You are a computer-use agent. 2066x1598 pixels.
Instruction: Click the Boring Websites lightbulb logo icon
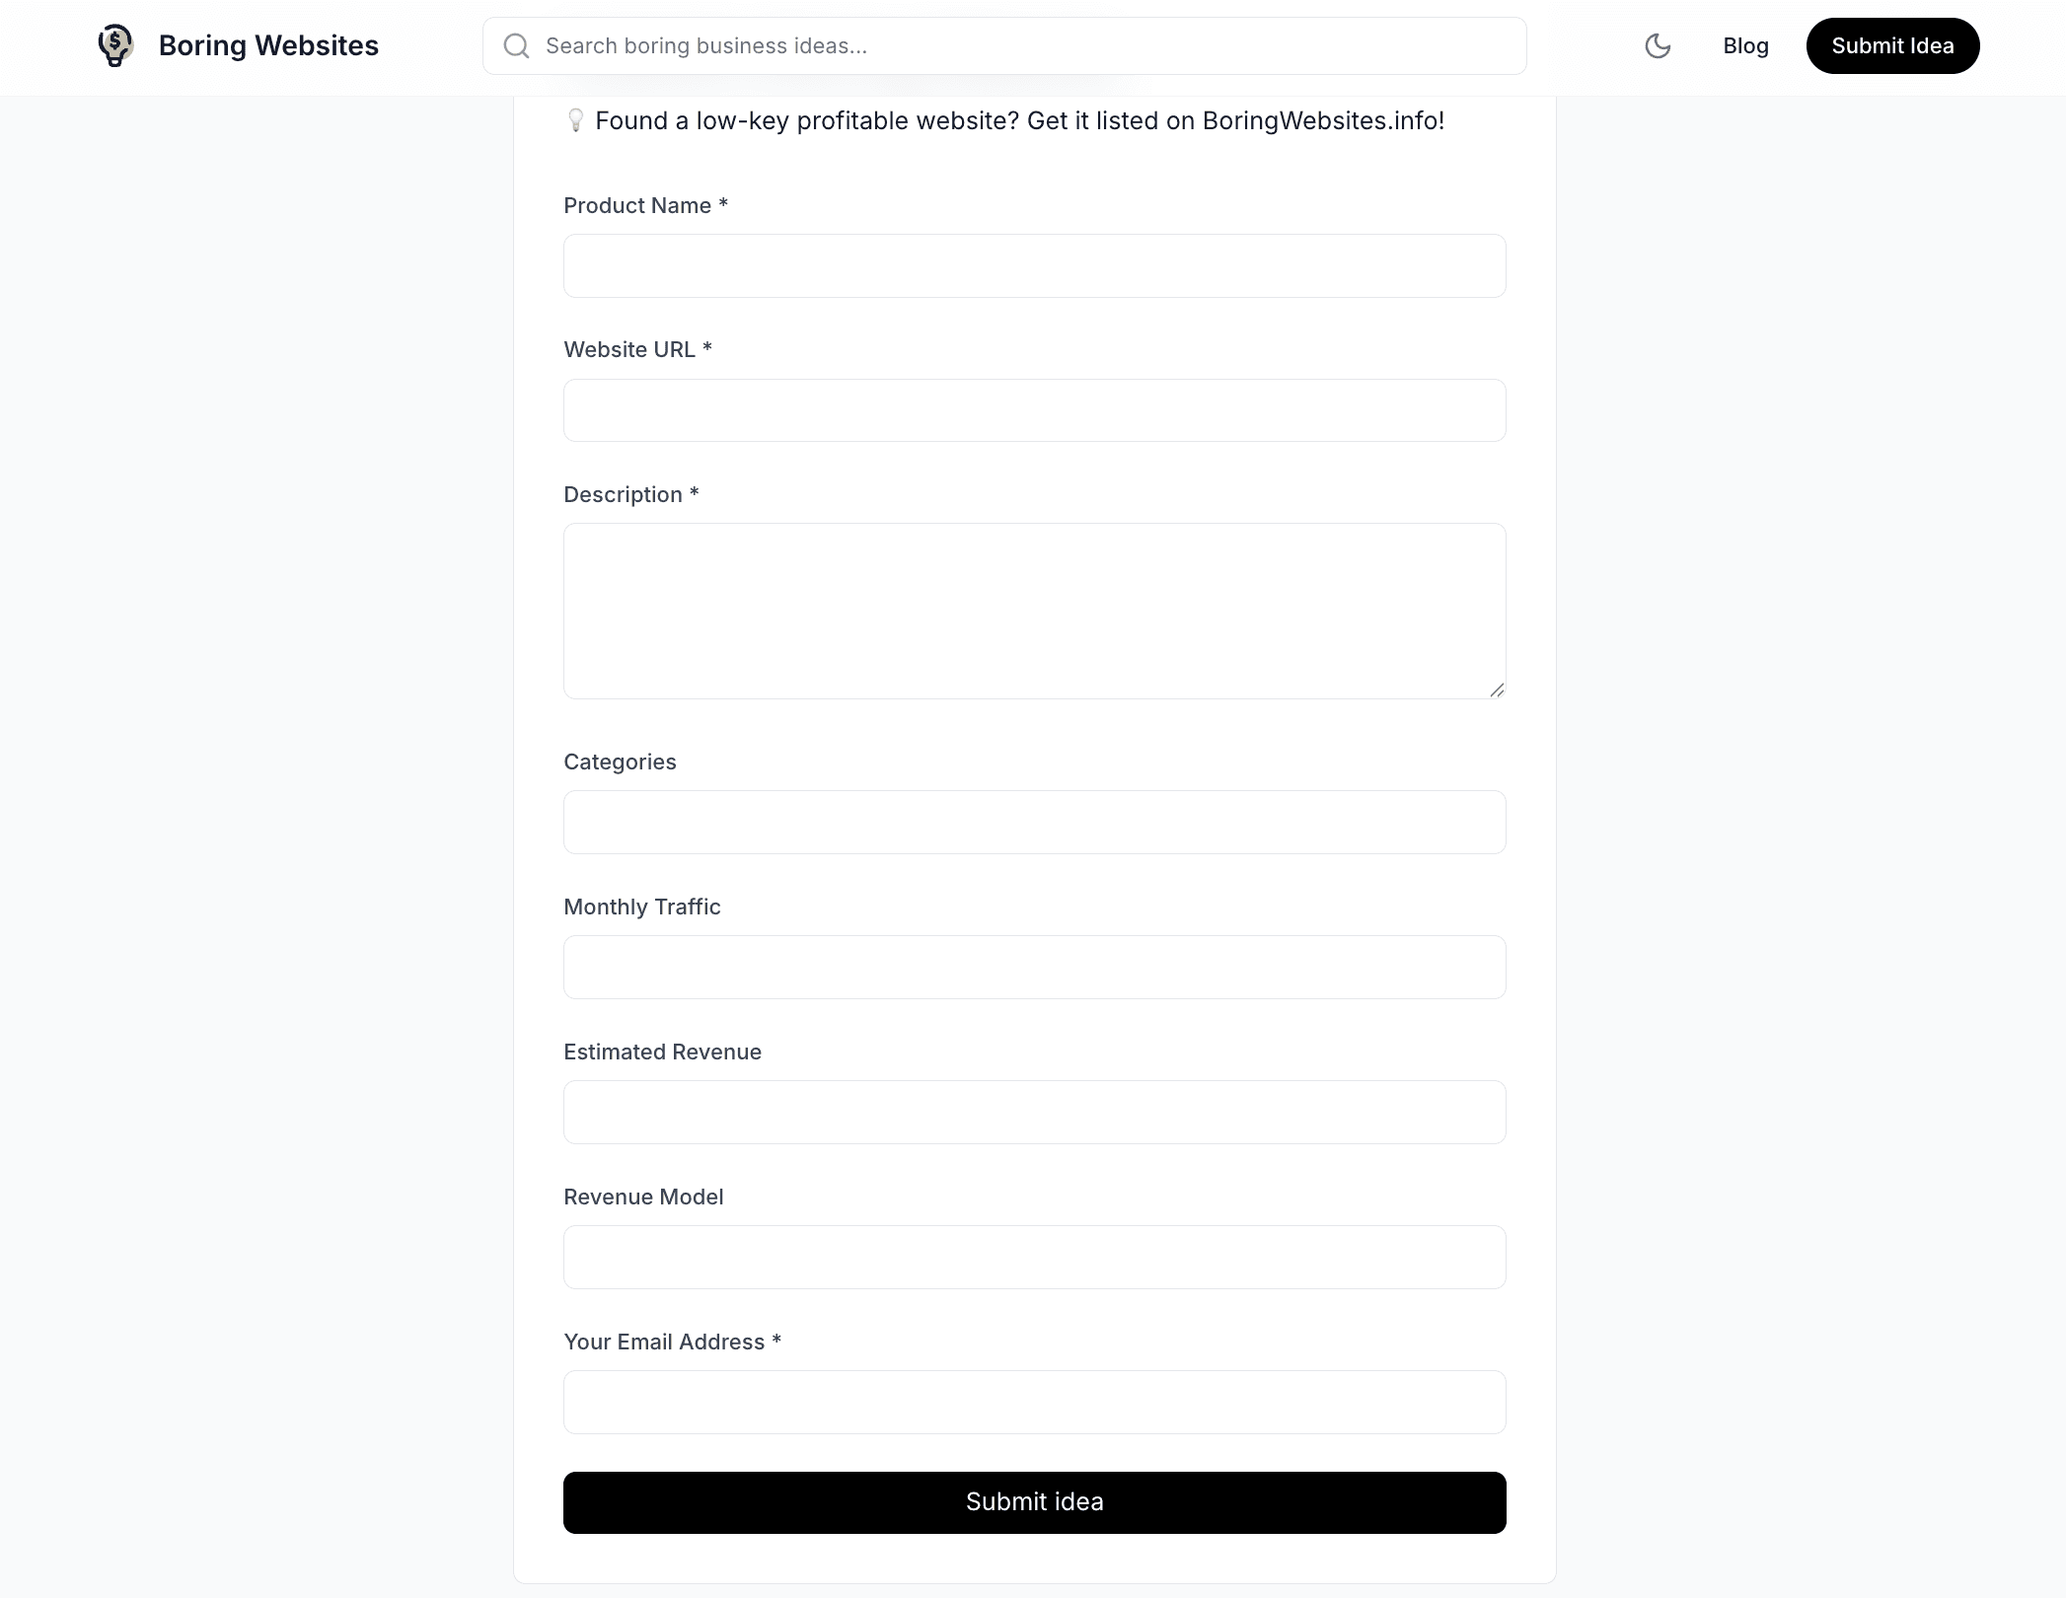(x=115, y=45)
